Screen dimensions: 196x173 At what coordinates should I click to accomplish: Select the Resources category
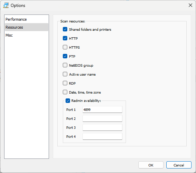coord(27,27)
